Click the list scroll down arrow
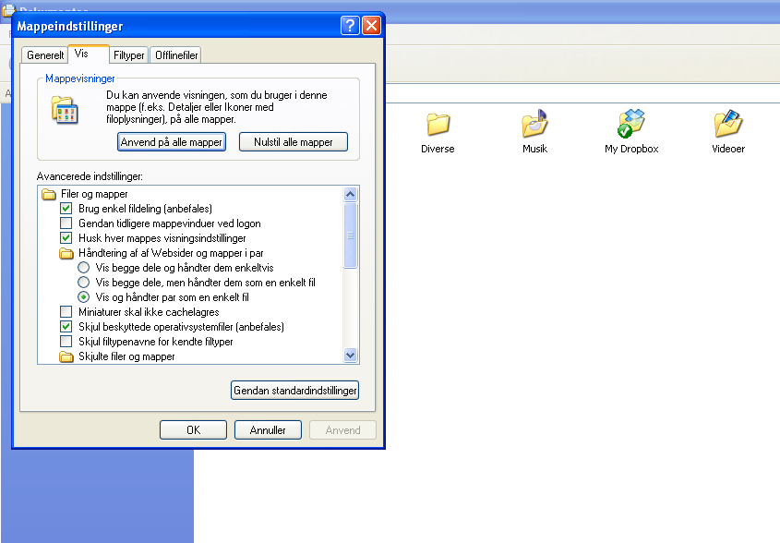This screenshot has width=780, height=543. 350,356
